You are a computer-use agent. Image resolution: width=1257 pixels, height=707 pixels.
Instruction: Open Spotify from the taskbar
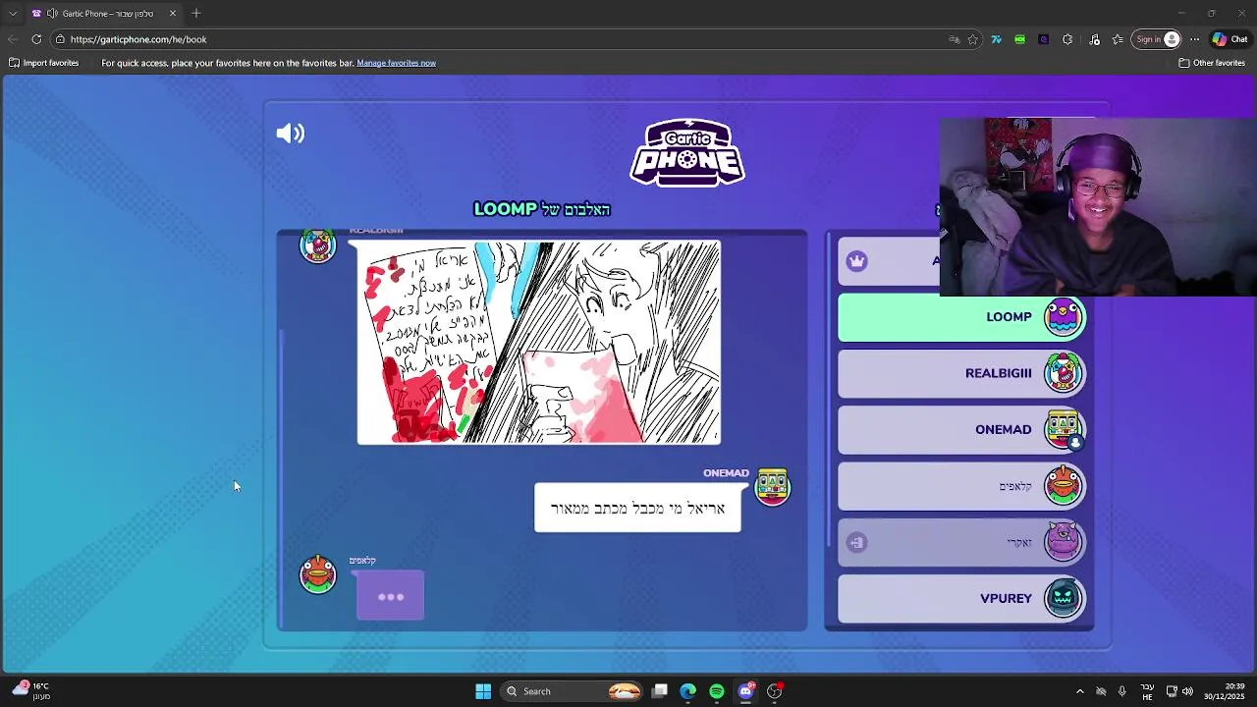coord(717,691)
